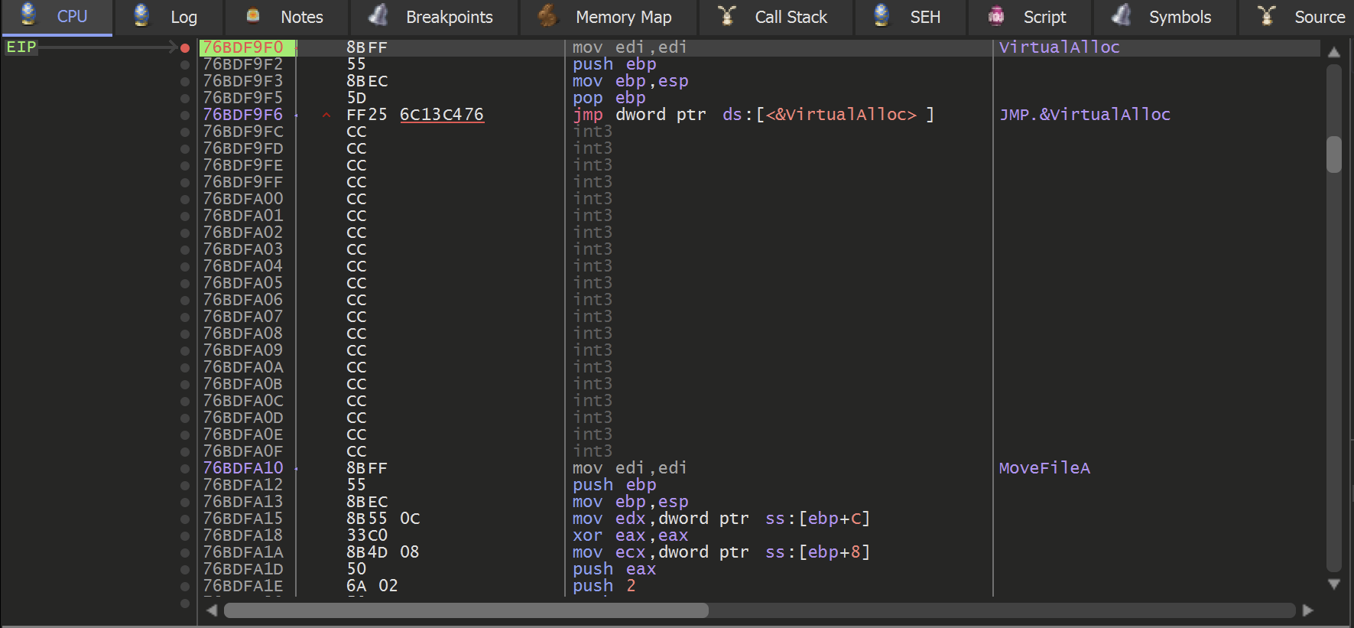Click the horizontal scrollbar right arrow
Screen dimensions: 1354x628
pos(1308,610)
